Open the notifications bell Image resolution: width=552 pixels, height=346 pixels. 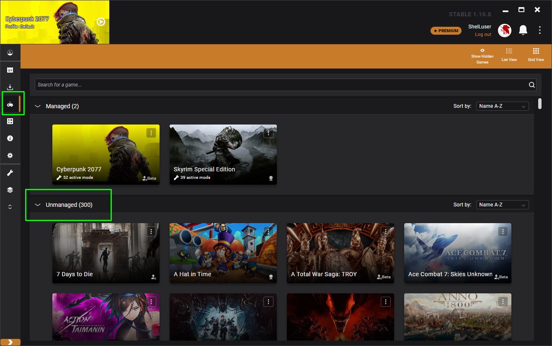pyautogui.click(x=523, y=30)
